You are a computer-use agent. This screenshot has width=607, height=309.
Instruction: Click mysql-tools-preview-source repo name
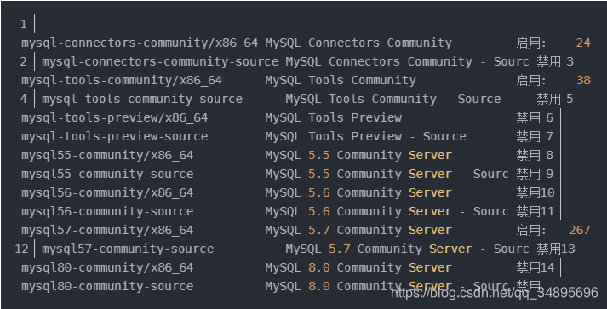115,137
